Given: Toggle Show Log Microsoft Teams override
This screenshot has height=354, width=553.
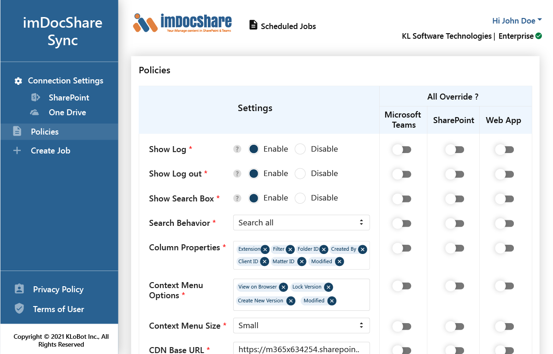Looking at the screenshot, I should 402,149.
